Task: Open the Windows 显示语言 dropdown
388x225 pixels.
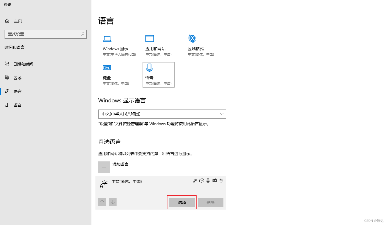Action: tap(162, 114)
